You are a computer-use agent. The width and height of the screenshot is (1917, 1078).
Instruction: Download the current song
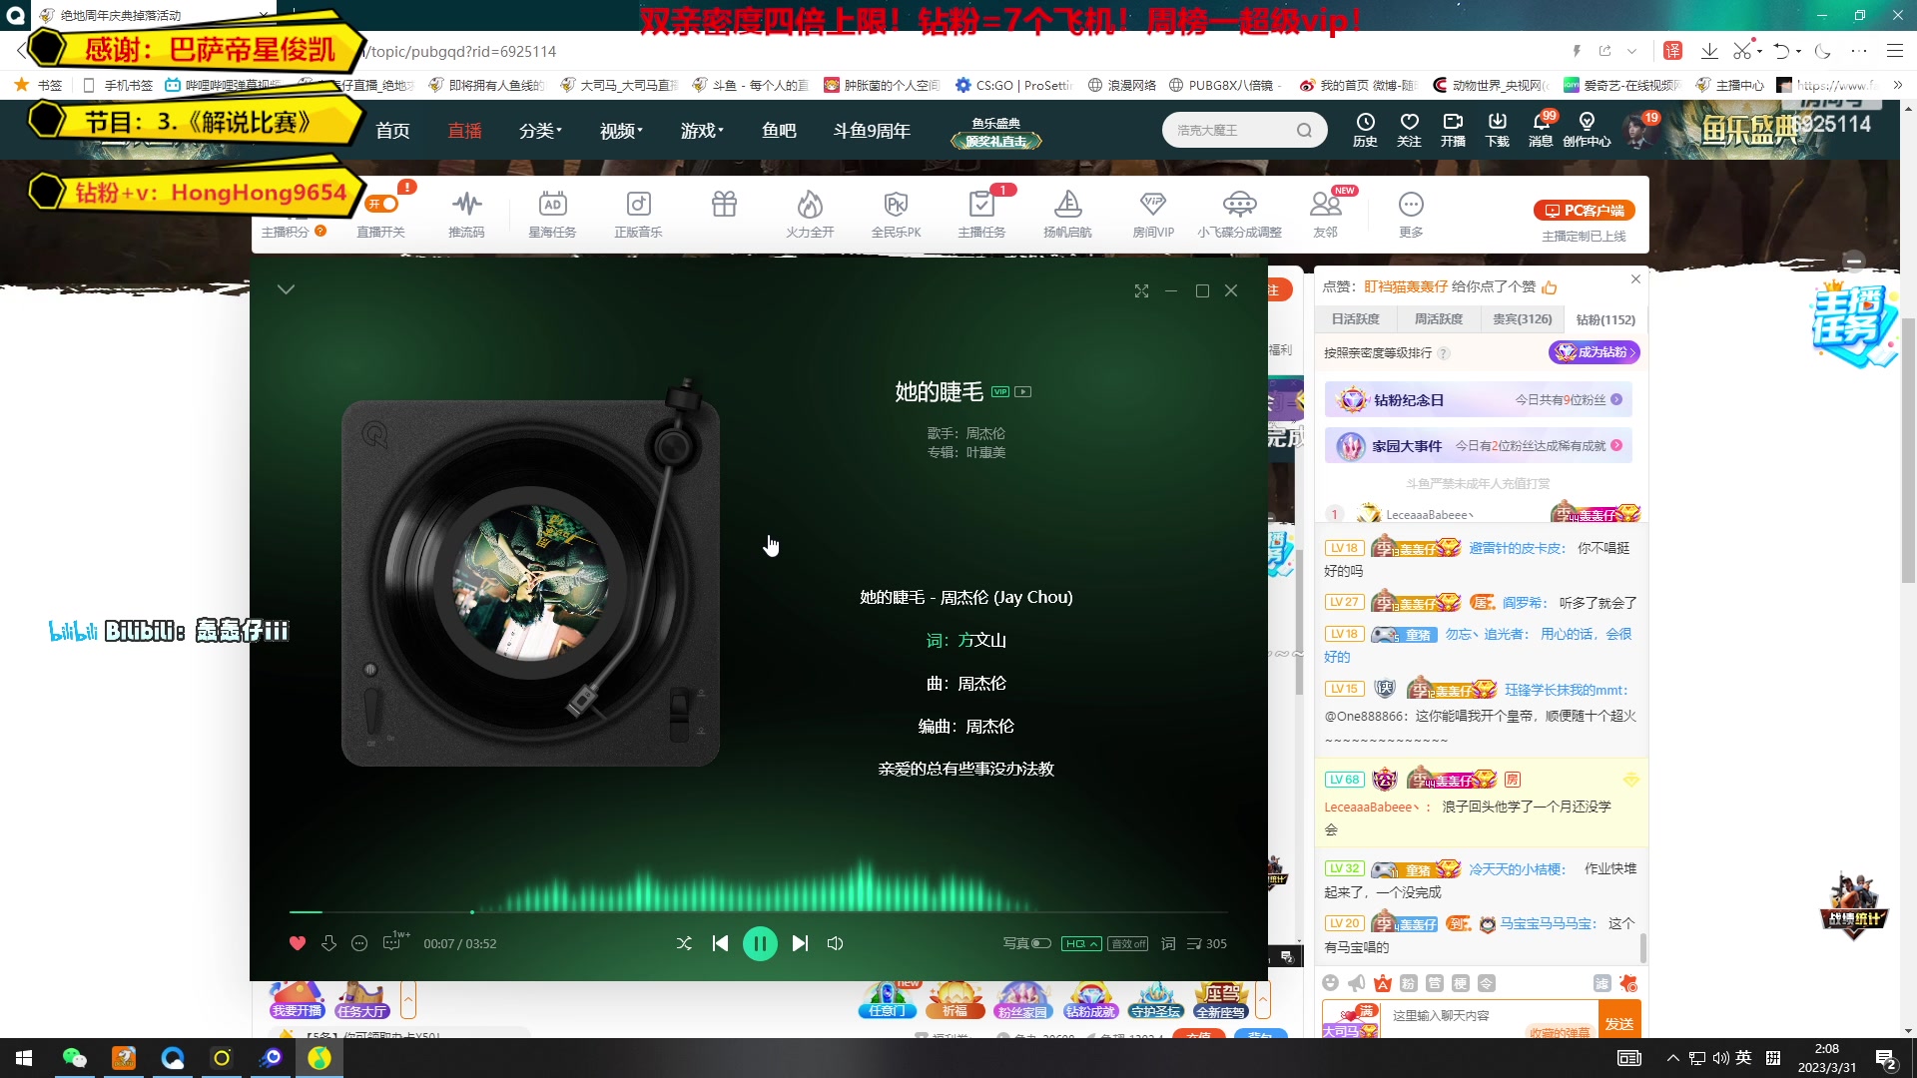click(x=328, y=943)
